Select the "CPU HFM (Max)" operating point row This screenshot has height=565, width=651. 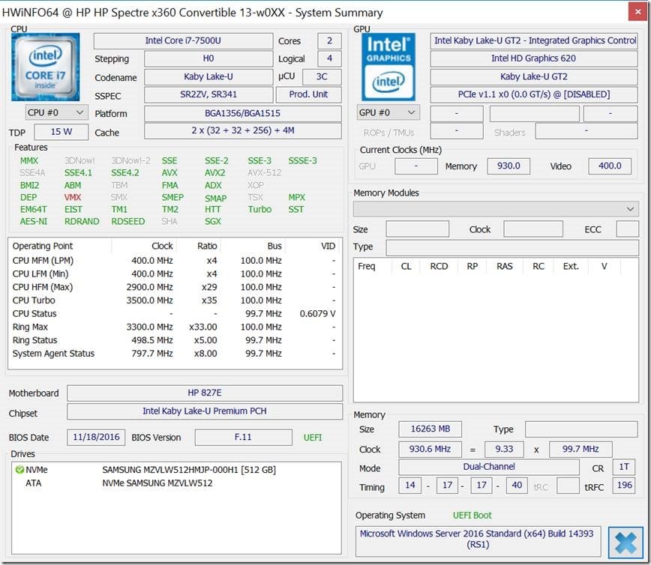(x=174, y=287)
